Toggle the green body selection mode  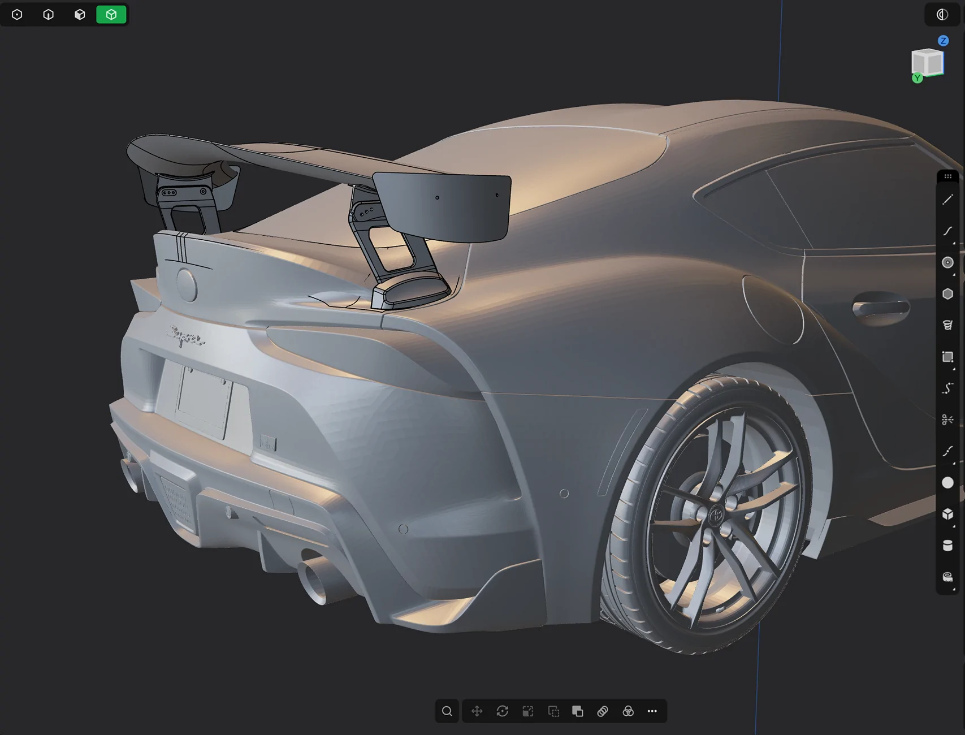coord(111,15)
